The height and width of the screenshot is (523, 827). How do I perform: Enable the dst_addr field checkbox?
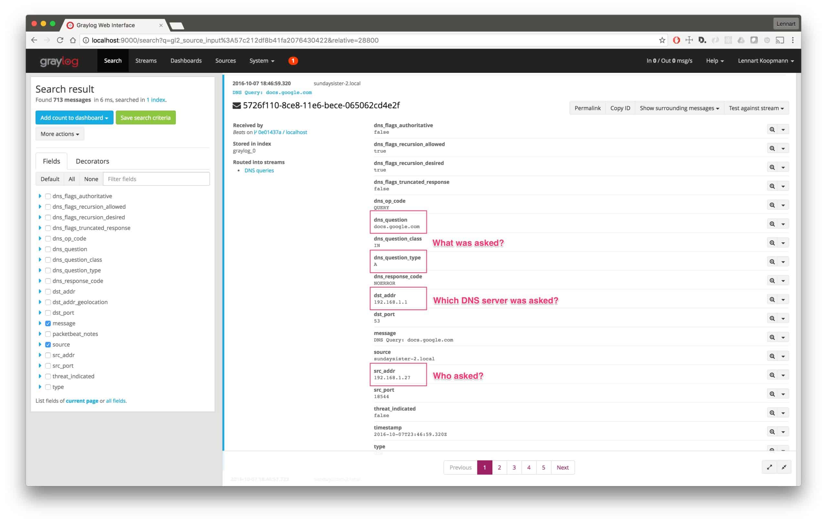tap(48, 292)
